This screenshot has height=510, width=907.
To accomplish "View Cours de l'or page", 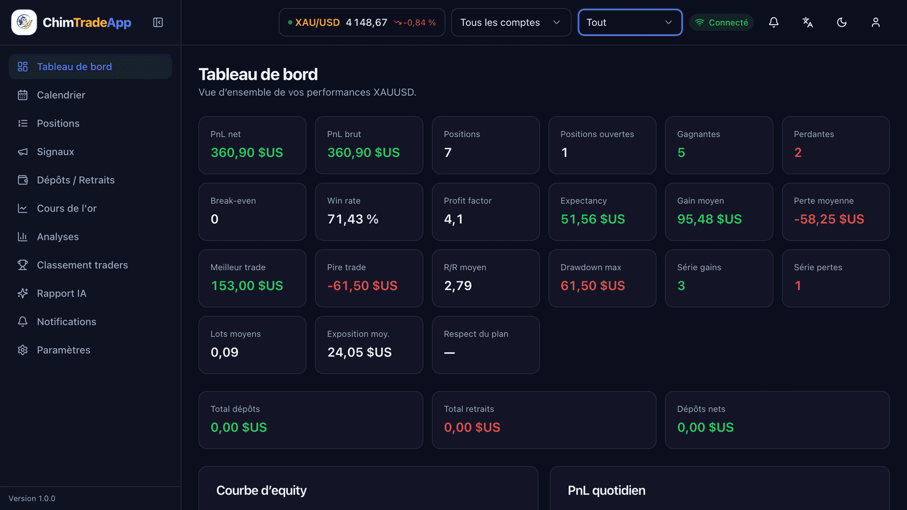I will [x=90, y=209].
